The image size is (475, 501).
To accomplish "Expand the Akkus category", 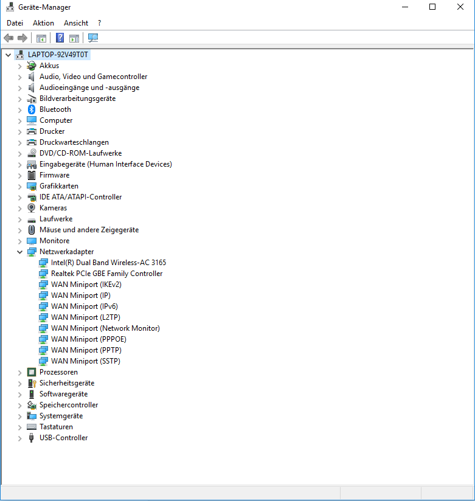I will (20, 66).
